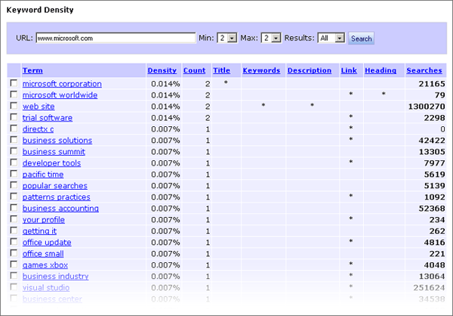The width and height of the screenshot is (453, 316).
Task: Select the web site row checkbox
Action: click(14, 106)
